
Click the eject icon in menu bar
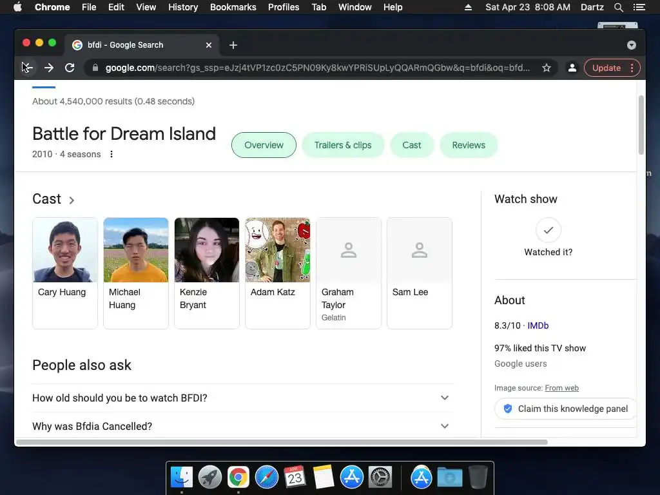(x=468, y=7)
